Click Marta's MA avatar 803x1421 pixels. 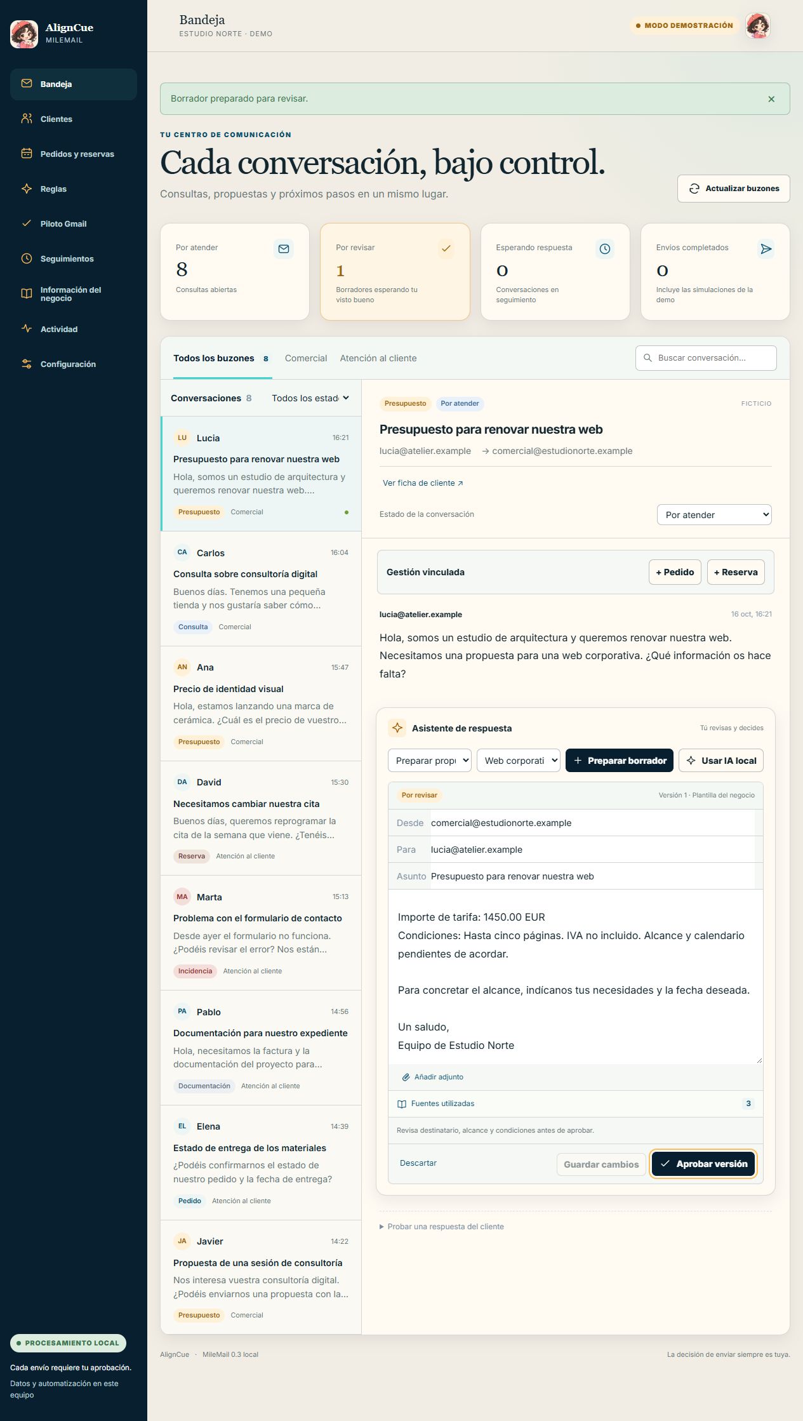[x=182, y=897]
